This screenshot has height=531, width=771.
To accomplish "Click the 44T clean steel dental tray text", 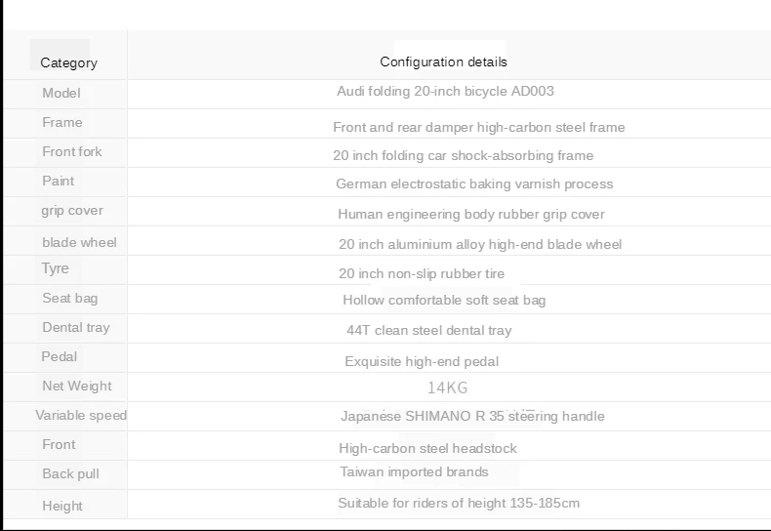I will click(x=428, y=330).
